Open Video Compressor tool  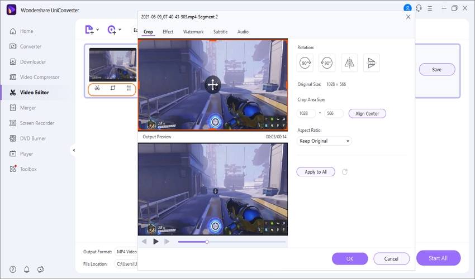point(35,77)
